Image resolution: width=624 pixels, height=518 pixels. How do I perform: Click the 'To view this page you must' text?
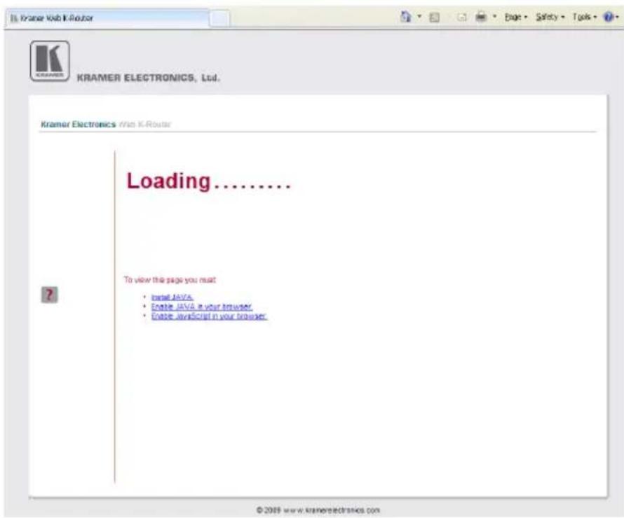[170, 280]
